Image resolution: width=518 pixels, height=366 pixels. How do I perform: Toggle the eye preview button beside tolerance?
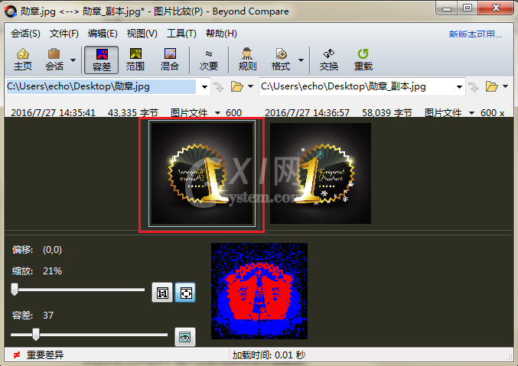tap(185, 337)
